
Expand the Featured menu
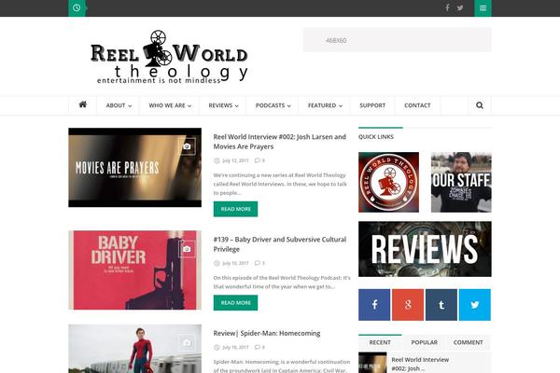click(325, 105)
